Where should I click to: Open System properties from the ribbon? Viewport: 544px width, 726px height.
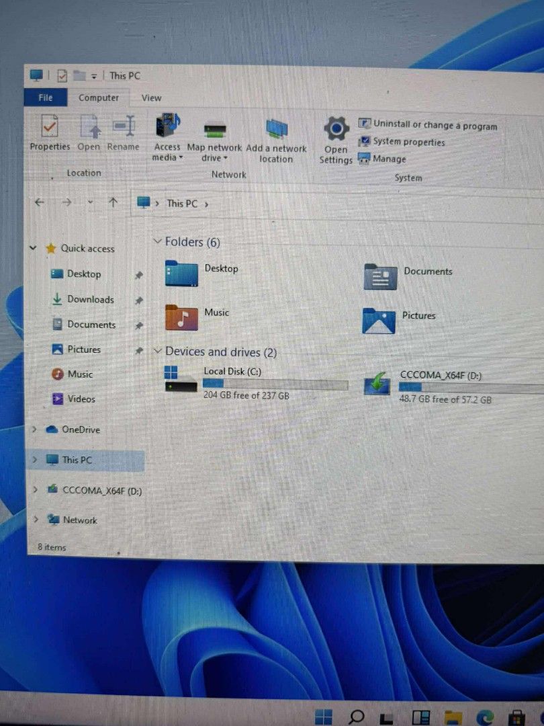[402, 142]
